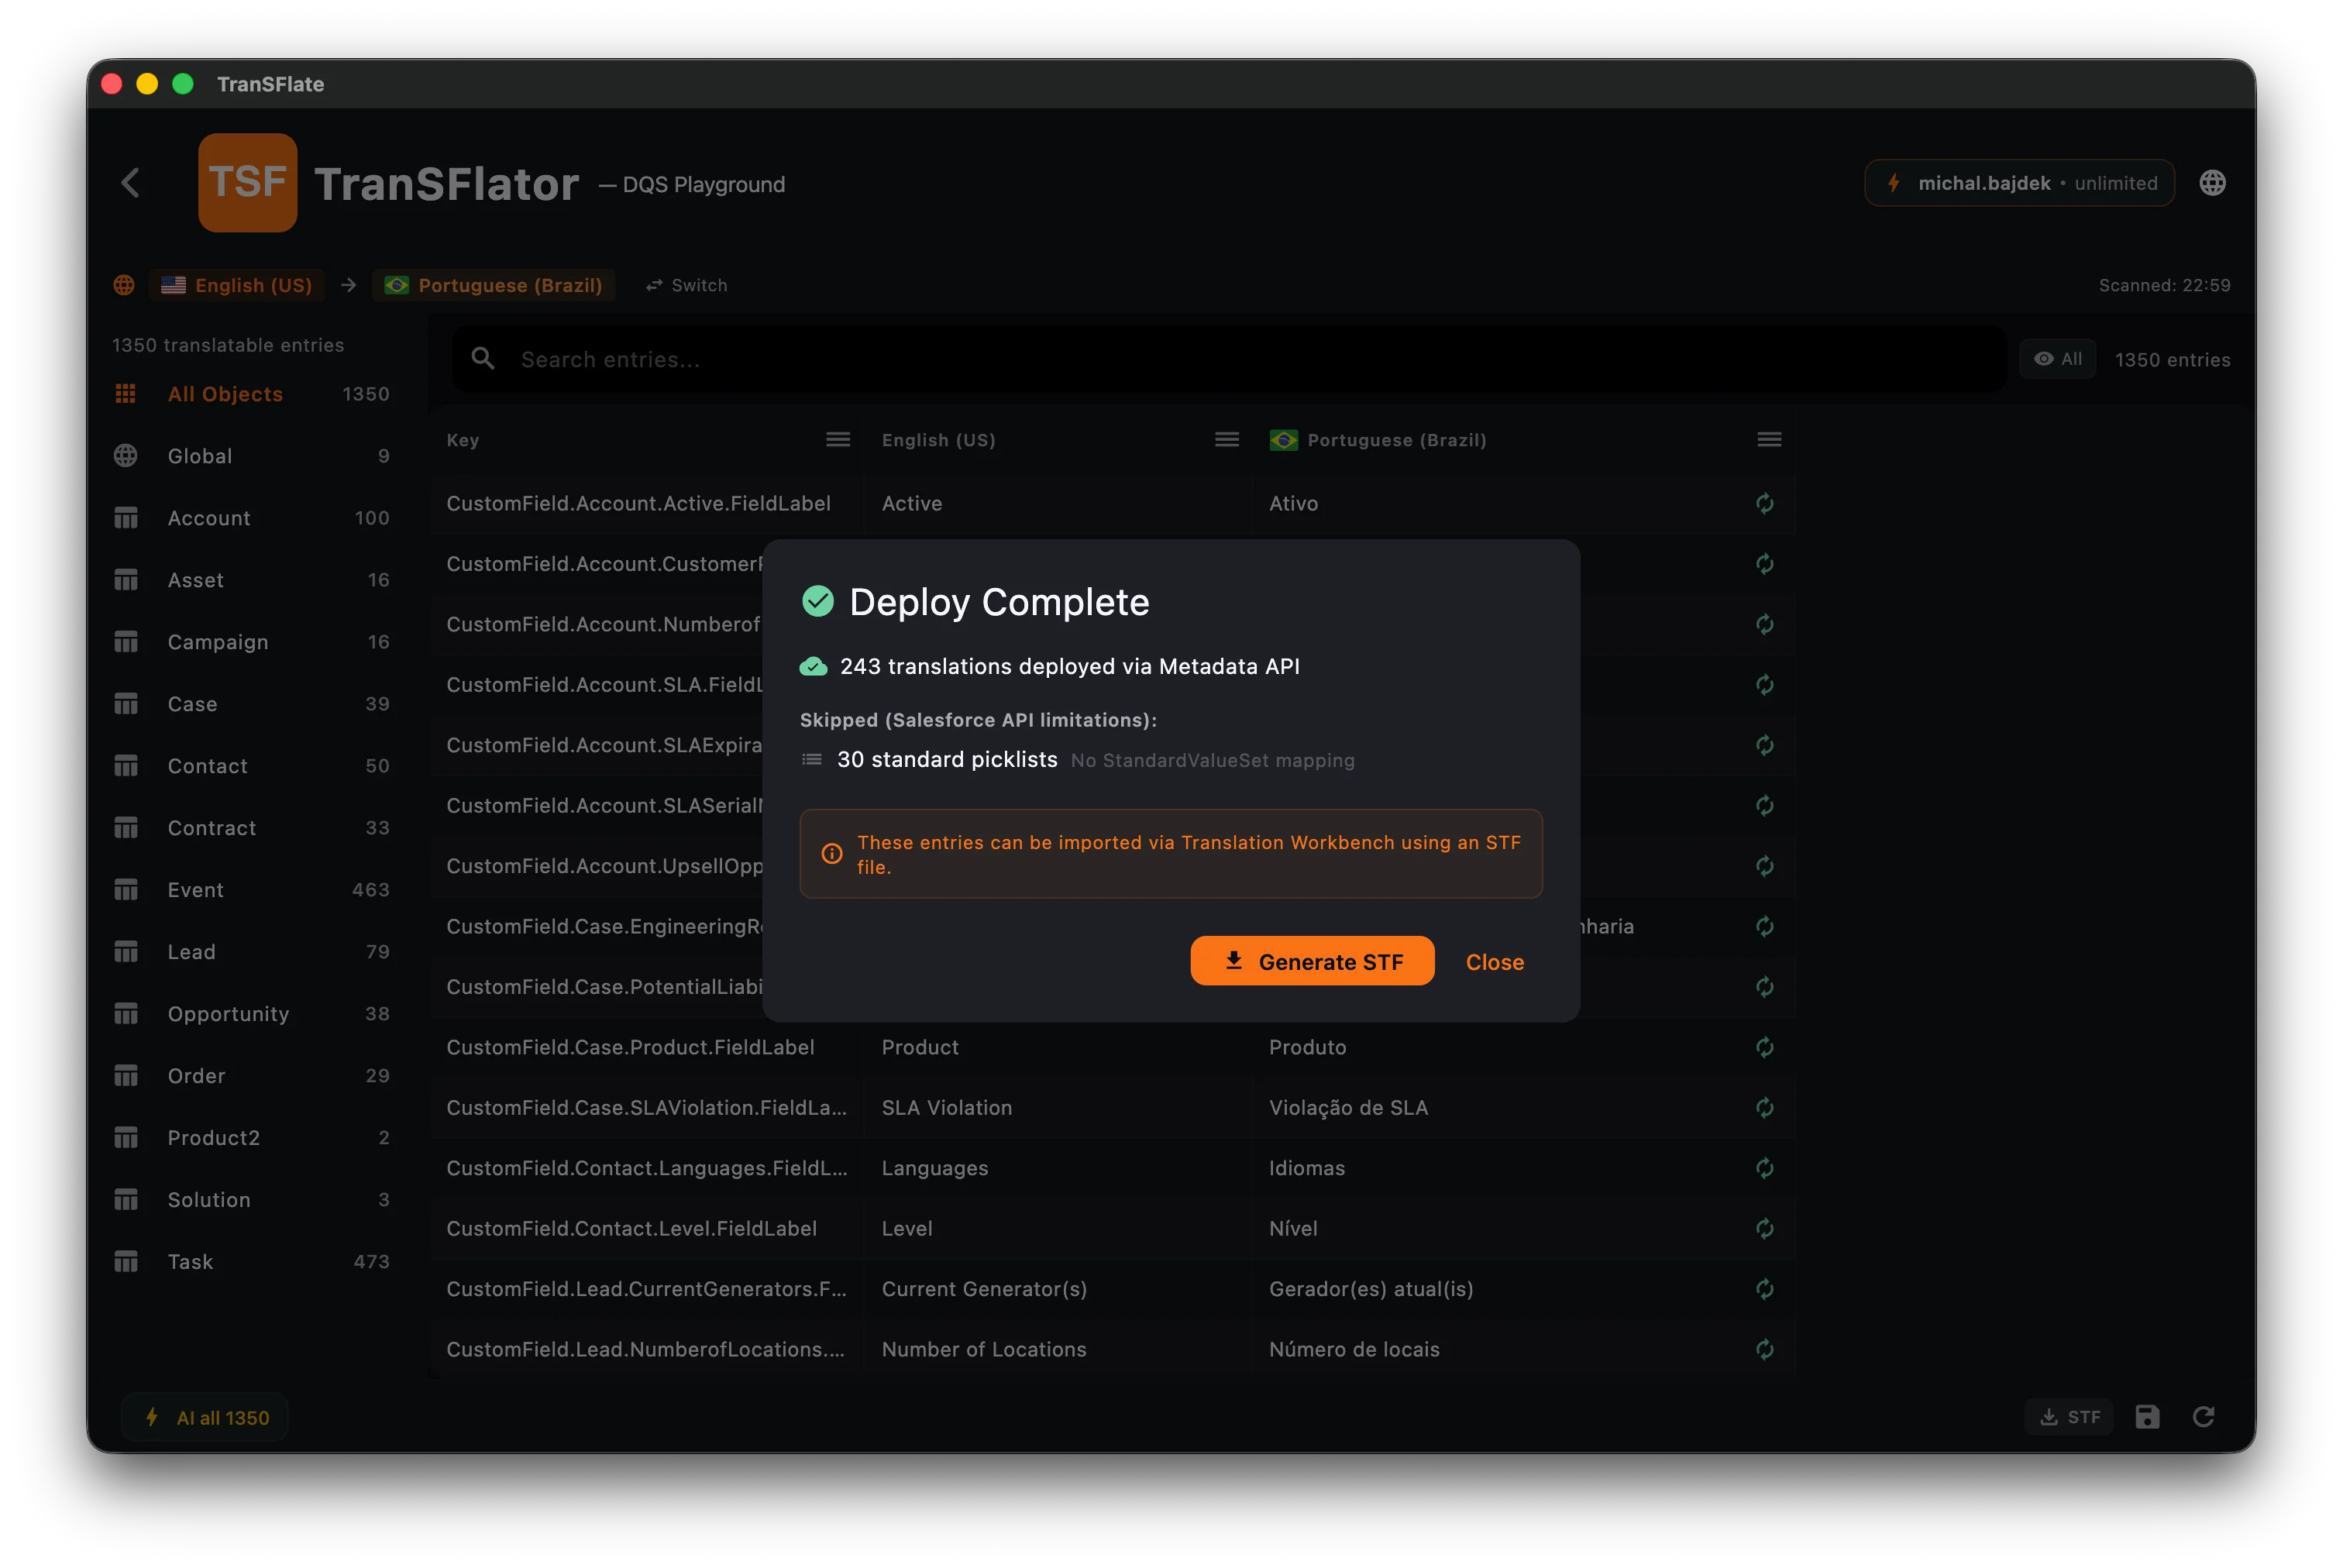Viewport: 2343px width, 1568px height.
Task: Open the Key column options menu
Action: tap(838, 439)
